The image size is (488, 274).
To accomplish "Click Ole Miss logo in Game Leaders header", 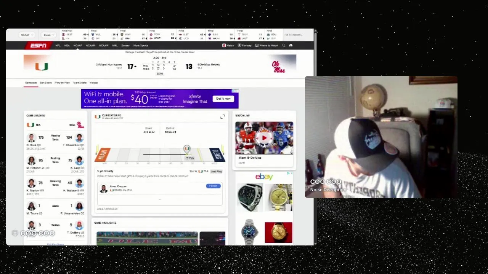I will [x=80, y=125].
